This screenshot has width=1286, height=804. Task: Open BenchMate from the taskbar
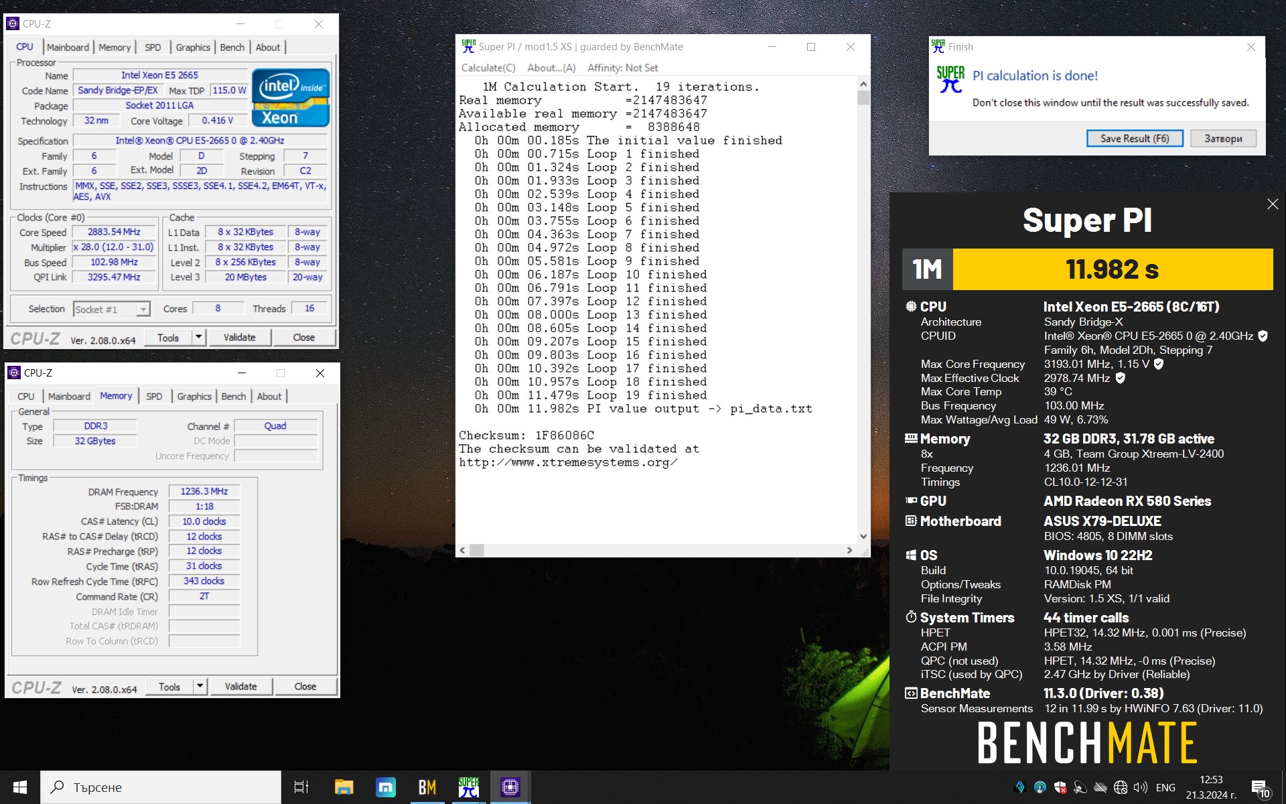coord(427,787)
